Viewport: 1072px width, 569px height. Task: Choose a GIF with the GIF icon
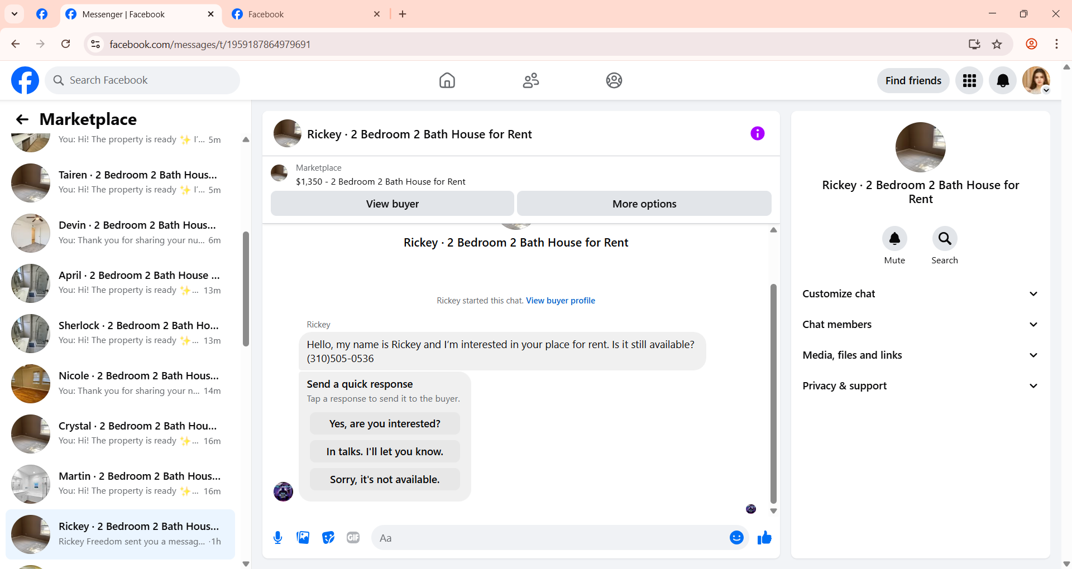coord(353,538)
